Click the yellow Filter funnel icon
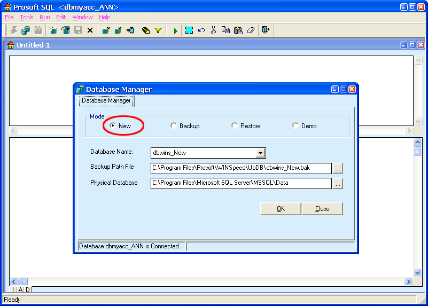 pos(158,30)
